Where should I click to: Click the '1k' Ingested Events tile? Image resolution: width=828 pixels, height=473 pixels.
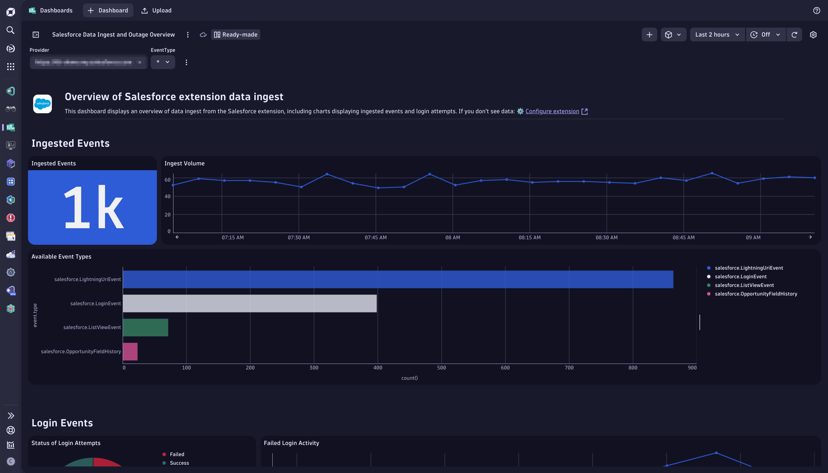point(93,207)
